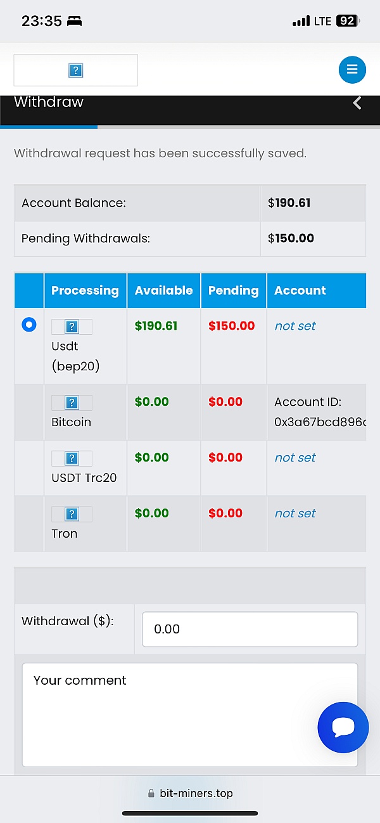Click the Bitcoin coin icon
380x823 pixels.
click(x=72, y=403)
